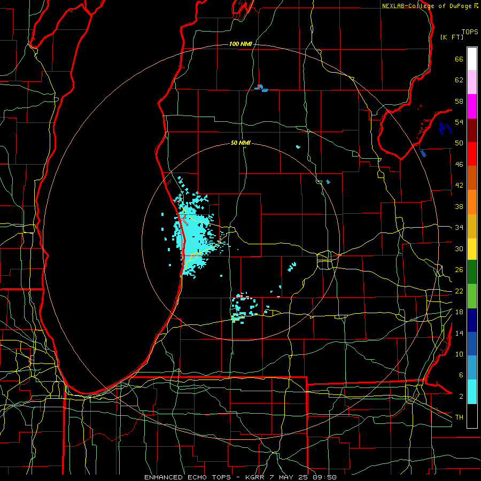Click the bright orange legend swatch

click(x=472, y=202)
